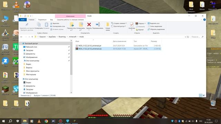Click Обратить выделение in the ribbon
Screen dimensions: 221x124
[x=156, y=29]
